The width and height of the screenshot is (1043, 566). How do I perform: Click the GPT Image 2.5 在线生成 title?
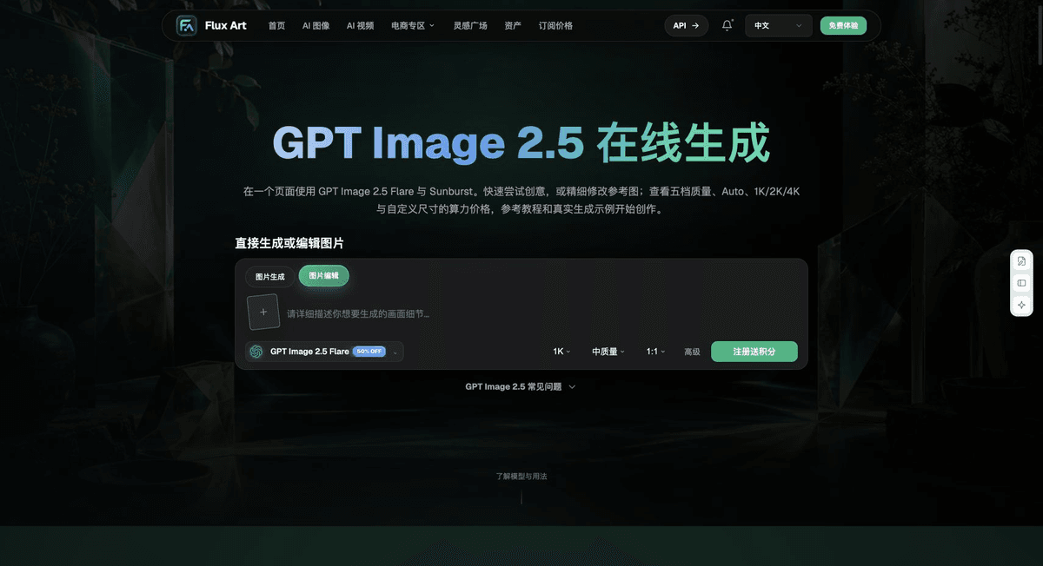pyautogui.click(x=521, y=144)
